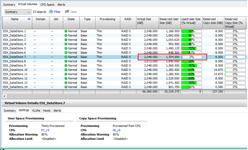
Task: Sort by Reserved Copy Size (GiB) header
Action: pos(213,23)
